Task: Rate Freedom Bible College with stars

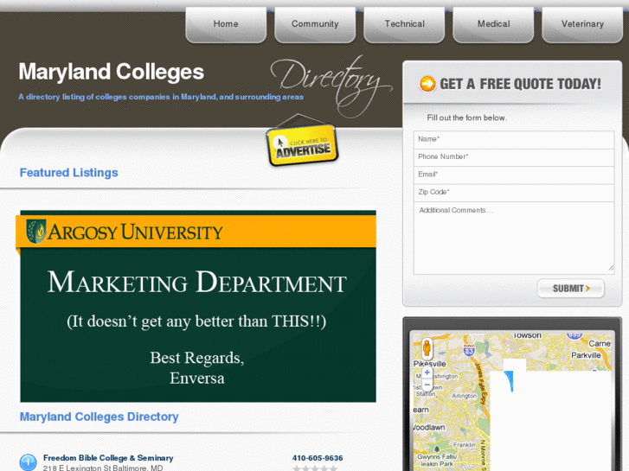Action: (x=315, y=468)
